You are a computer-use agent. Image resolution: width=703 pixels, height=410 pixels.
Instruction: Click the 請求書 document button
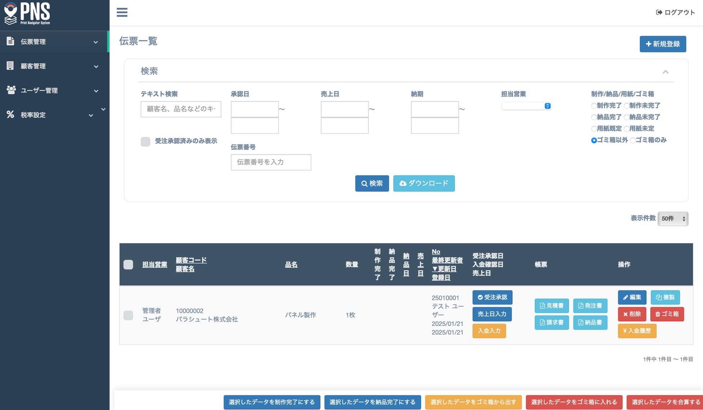[x=552, y=322]
